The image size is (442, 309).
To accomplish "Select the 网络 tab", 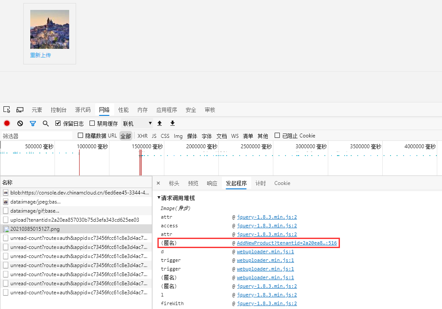I will tap(104, 110).
